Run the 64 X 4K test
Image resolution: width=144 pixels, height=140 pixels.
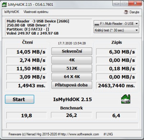[x=72, y=77]
